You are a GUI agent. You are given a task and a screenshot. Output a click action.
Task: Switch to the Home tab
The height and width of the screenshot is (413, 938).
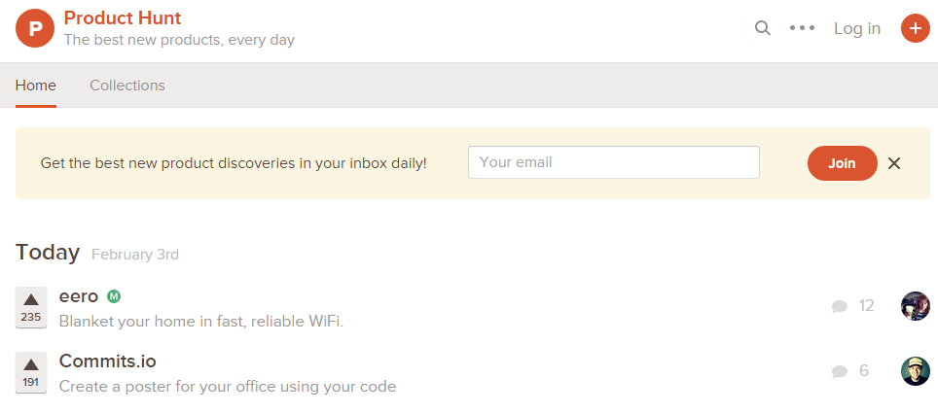36,86
